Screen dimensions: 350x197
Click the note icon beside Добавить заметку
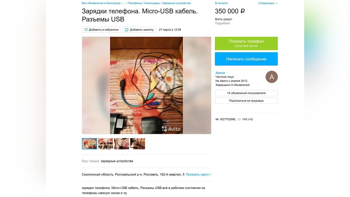(x=127, y=30)
